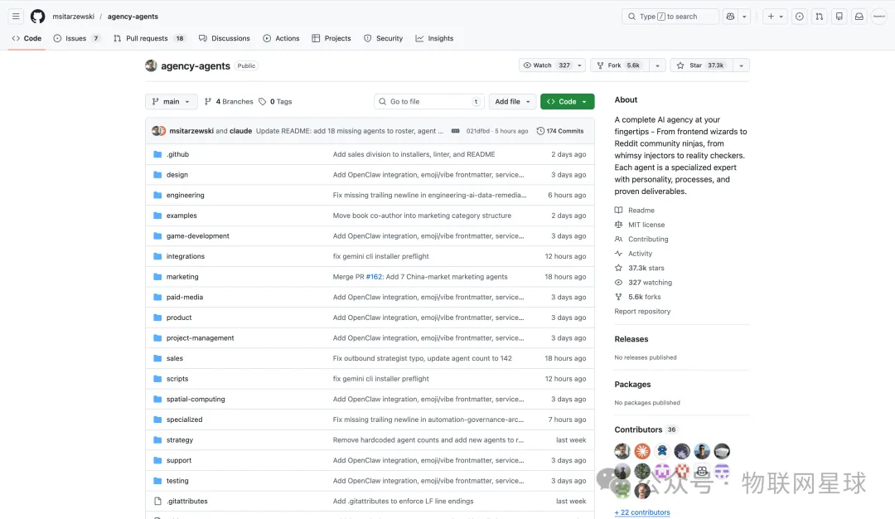The image size is (895, 519).
Task: Expand the Star lists arrow
Action: pos(741,65)
